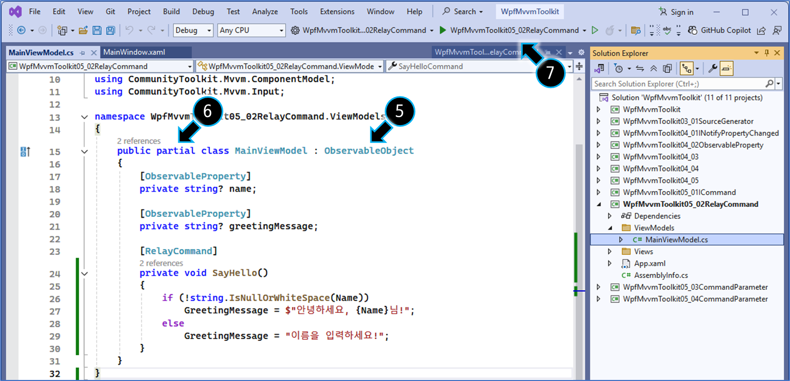Image resolution: width=790 pixels, height=381 pixels.
Task: Click Sync with Active Document icon
Action: 640,69
